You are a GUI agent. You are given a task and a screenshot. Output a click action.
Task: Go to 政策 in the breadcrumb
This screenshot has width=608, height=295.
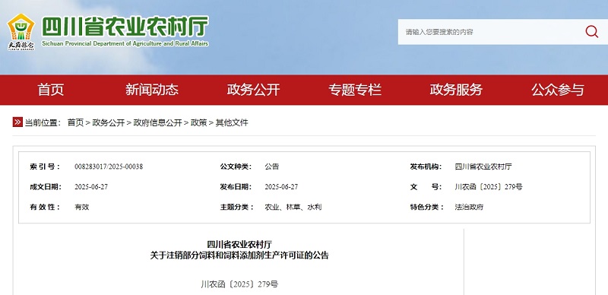coord(199,122)
